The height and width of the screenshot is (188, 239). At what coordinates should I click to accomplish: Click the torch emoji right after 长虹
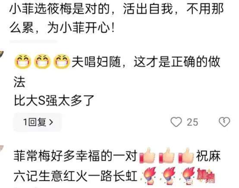click(149, 175)
